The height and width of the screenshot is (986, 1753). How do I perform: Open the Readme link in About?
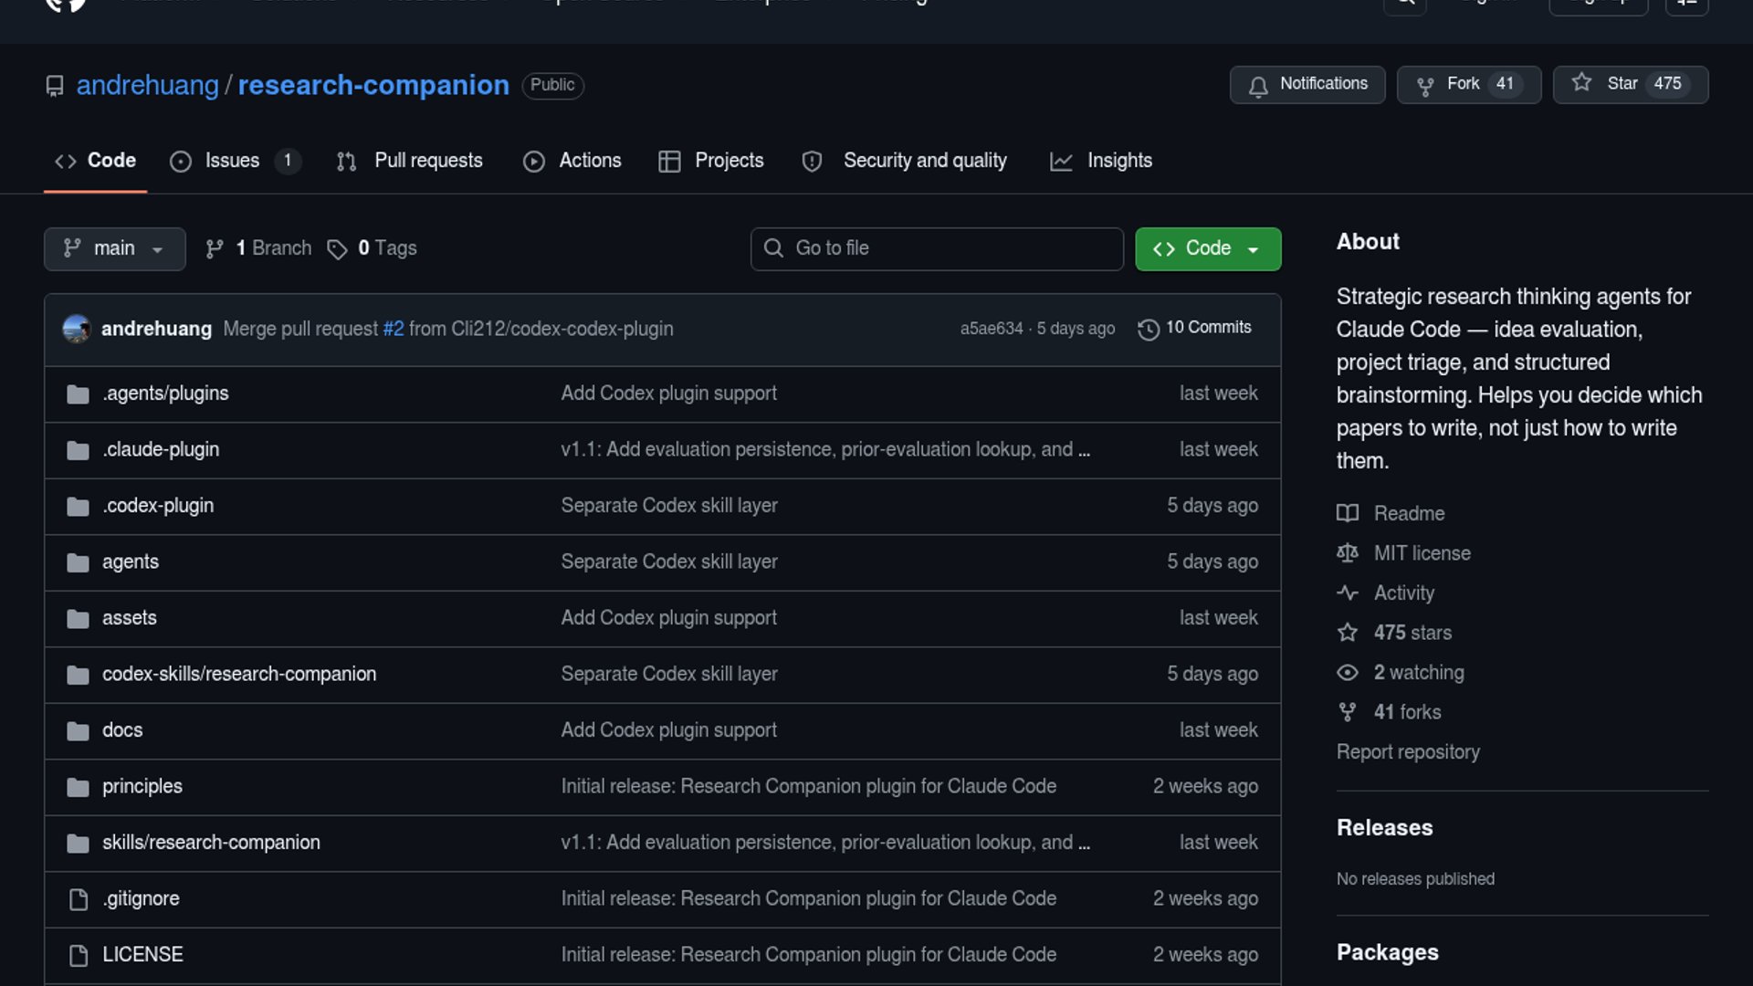pyautogui.click(x=1409, y=513)
